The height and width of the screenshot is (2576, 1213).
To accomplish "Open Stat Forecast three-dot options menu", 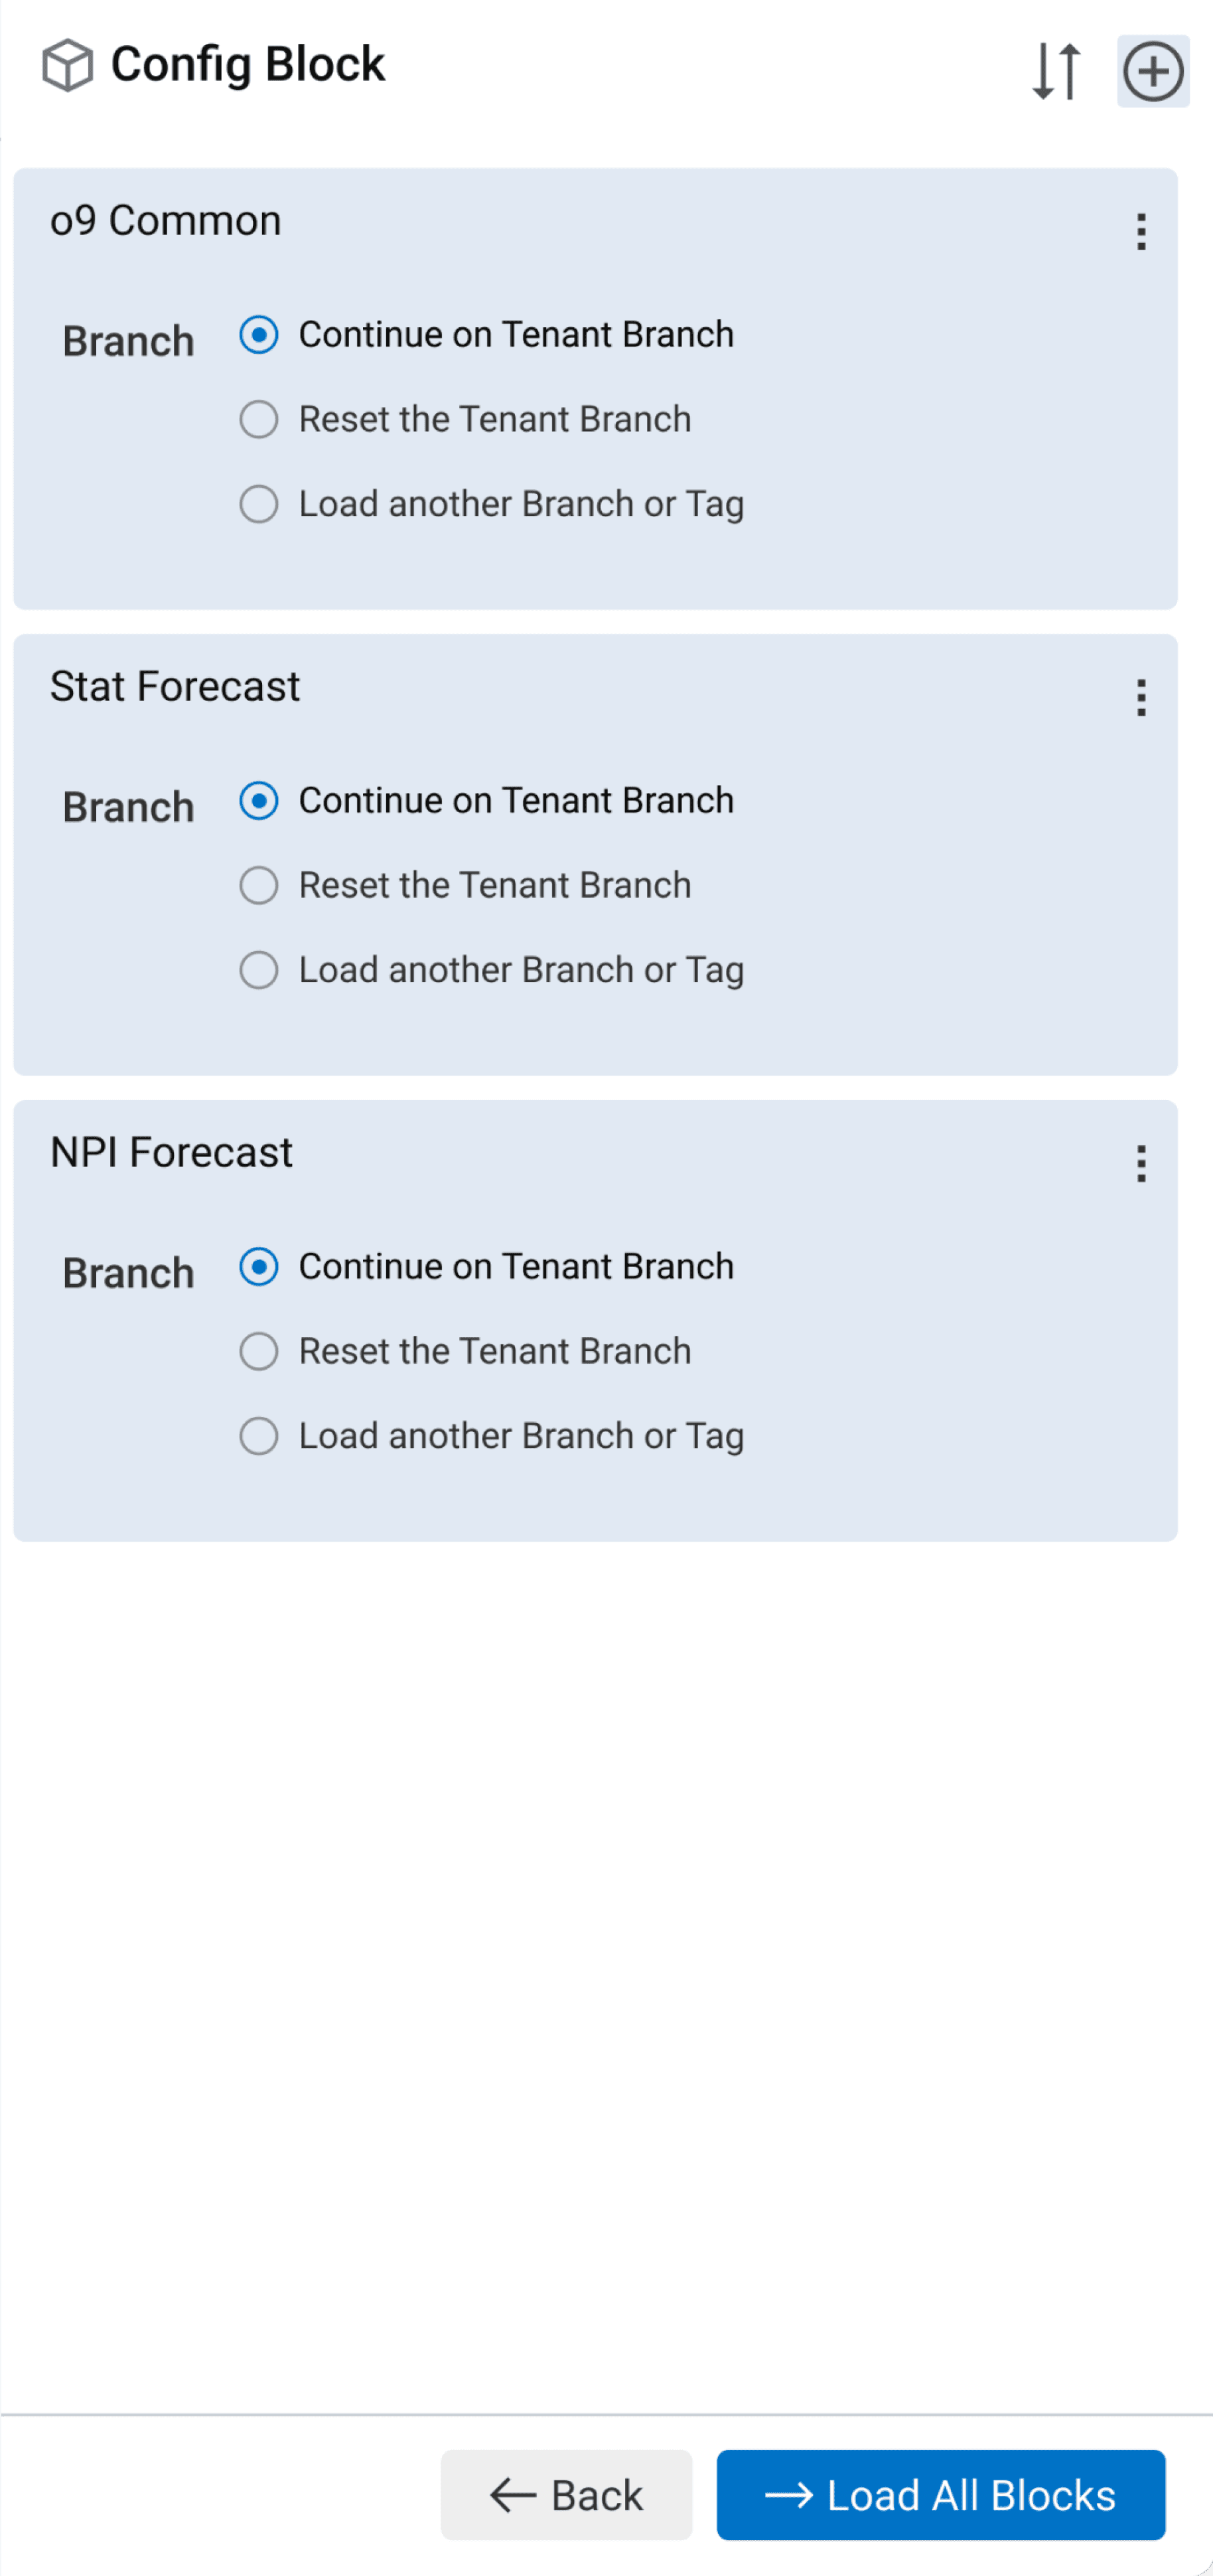I will [x=1141, y=698].
